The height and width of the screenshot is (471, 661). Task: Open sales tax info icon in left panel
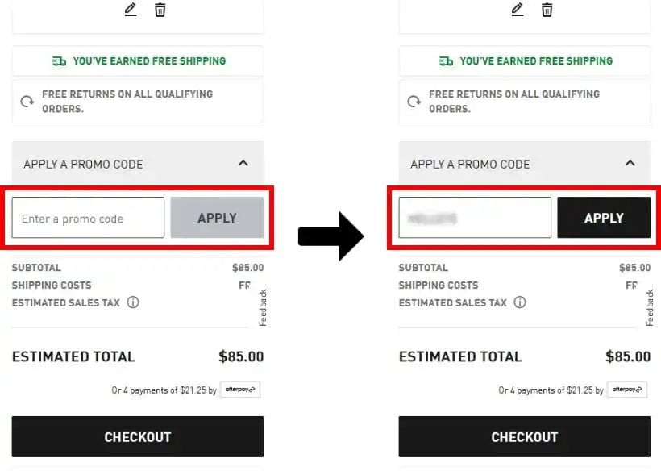133,302
